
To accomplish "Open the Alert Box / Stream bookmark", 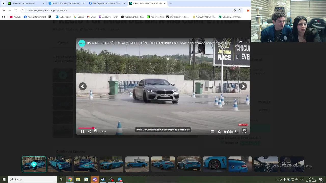I will (x=230, y=17).
